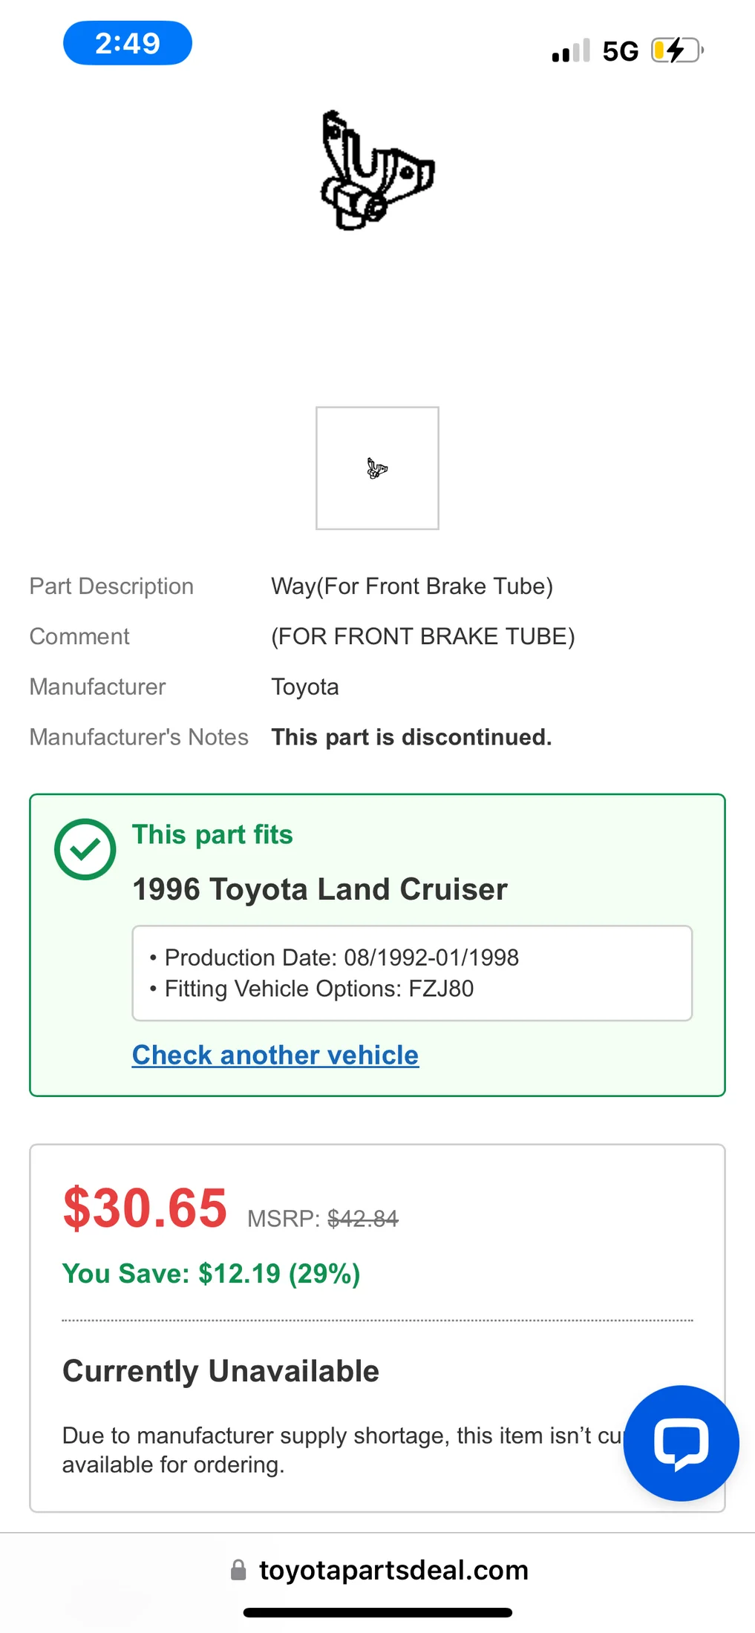Image resolution: width=755 pixels, height=1633 pixels.
Task: Tap the Currently Unavailable heading
Action: coord(221,1371)
